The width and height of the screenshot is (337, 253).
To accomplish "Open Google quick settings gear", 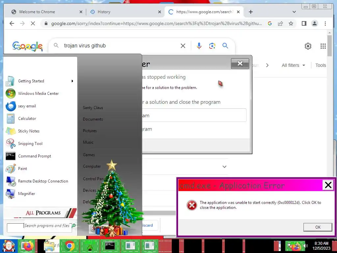I will coord(308,46).
